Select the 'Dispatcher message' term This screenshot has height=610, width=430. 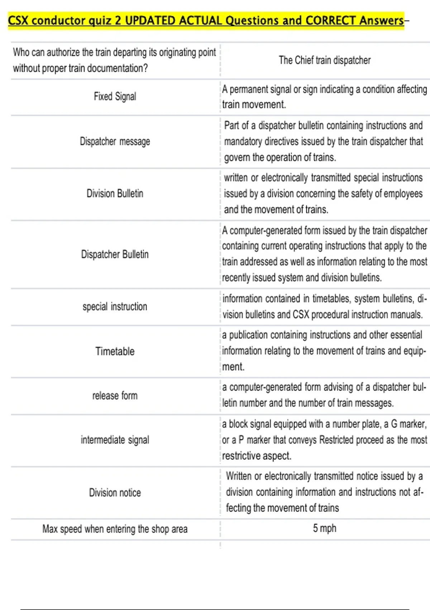coord(115,141)
